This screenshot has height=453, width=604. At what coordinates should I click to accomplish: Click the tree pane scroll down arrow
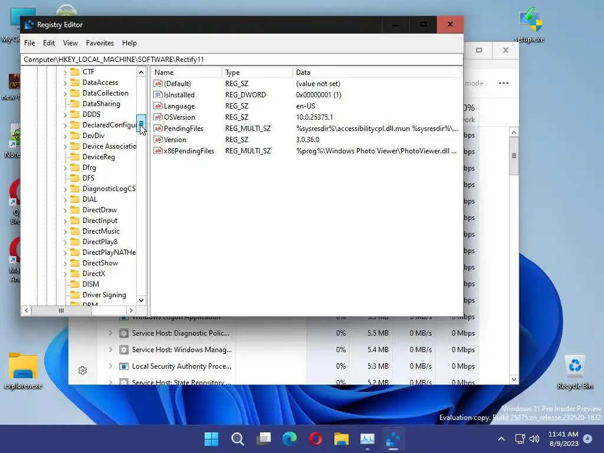tap(141, 300)
